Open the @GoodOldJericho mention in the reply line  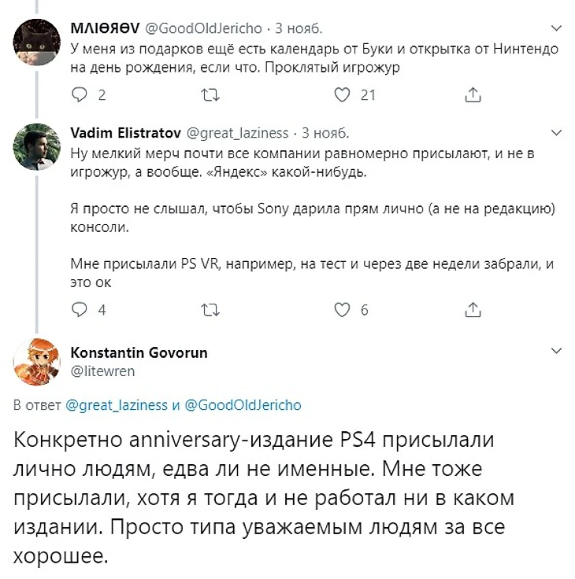point(242,405)
